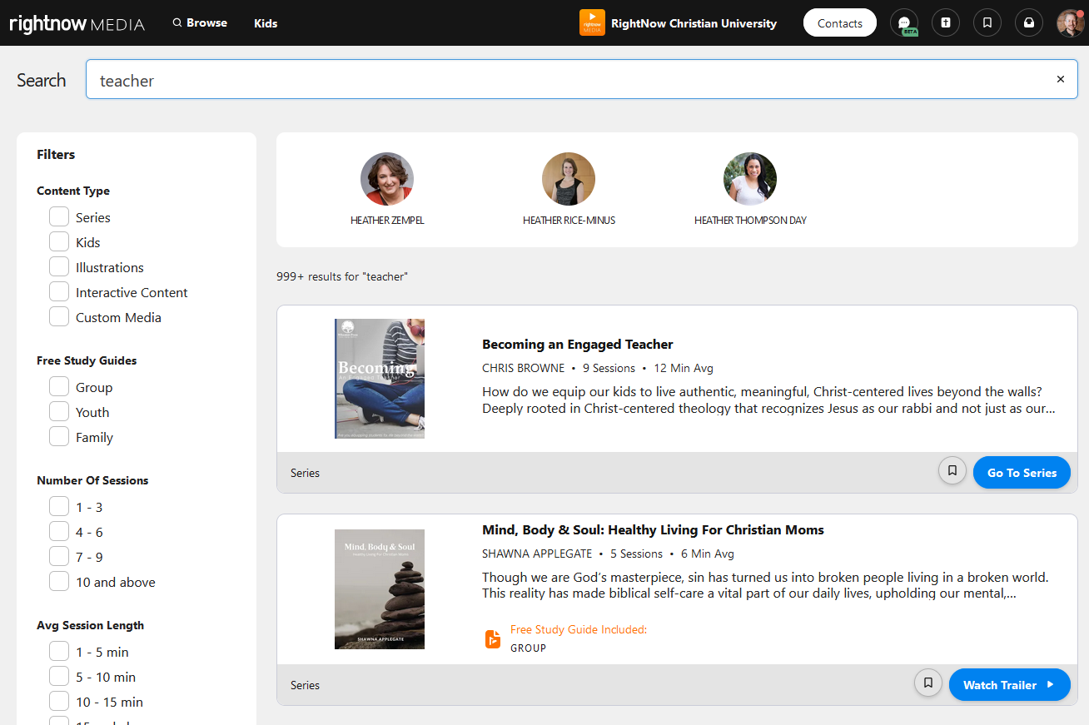Open the Bible icon in header
1089x725 pixels.
(x=946, y=23)
